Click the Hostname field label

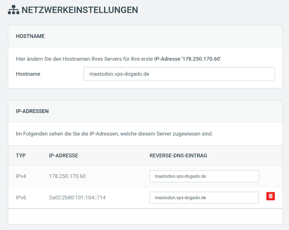(28, 74)
